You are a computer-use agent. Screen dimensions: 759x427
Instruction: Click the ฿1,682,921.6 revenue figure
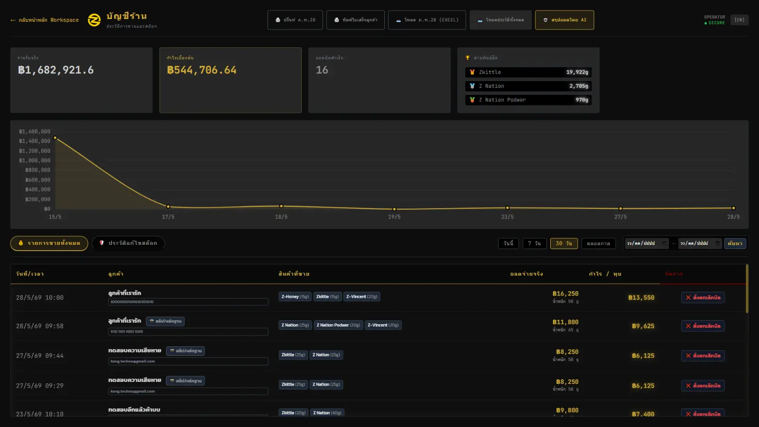56,70
